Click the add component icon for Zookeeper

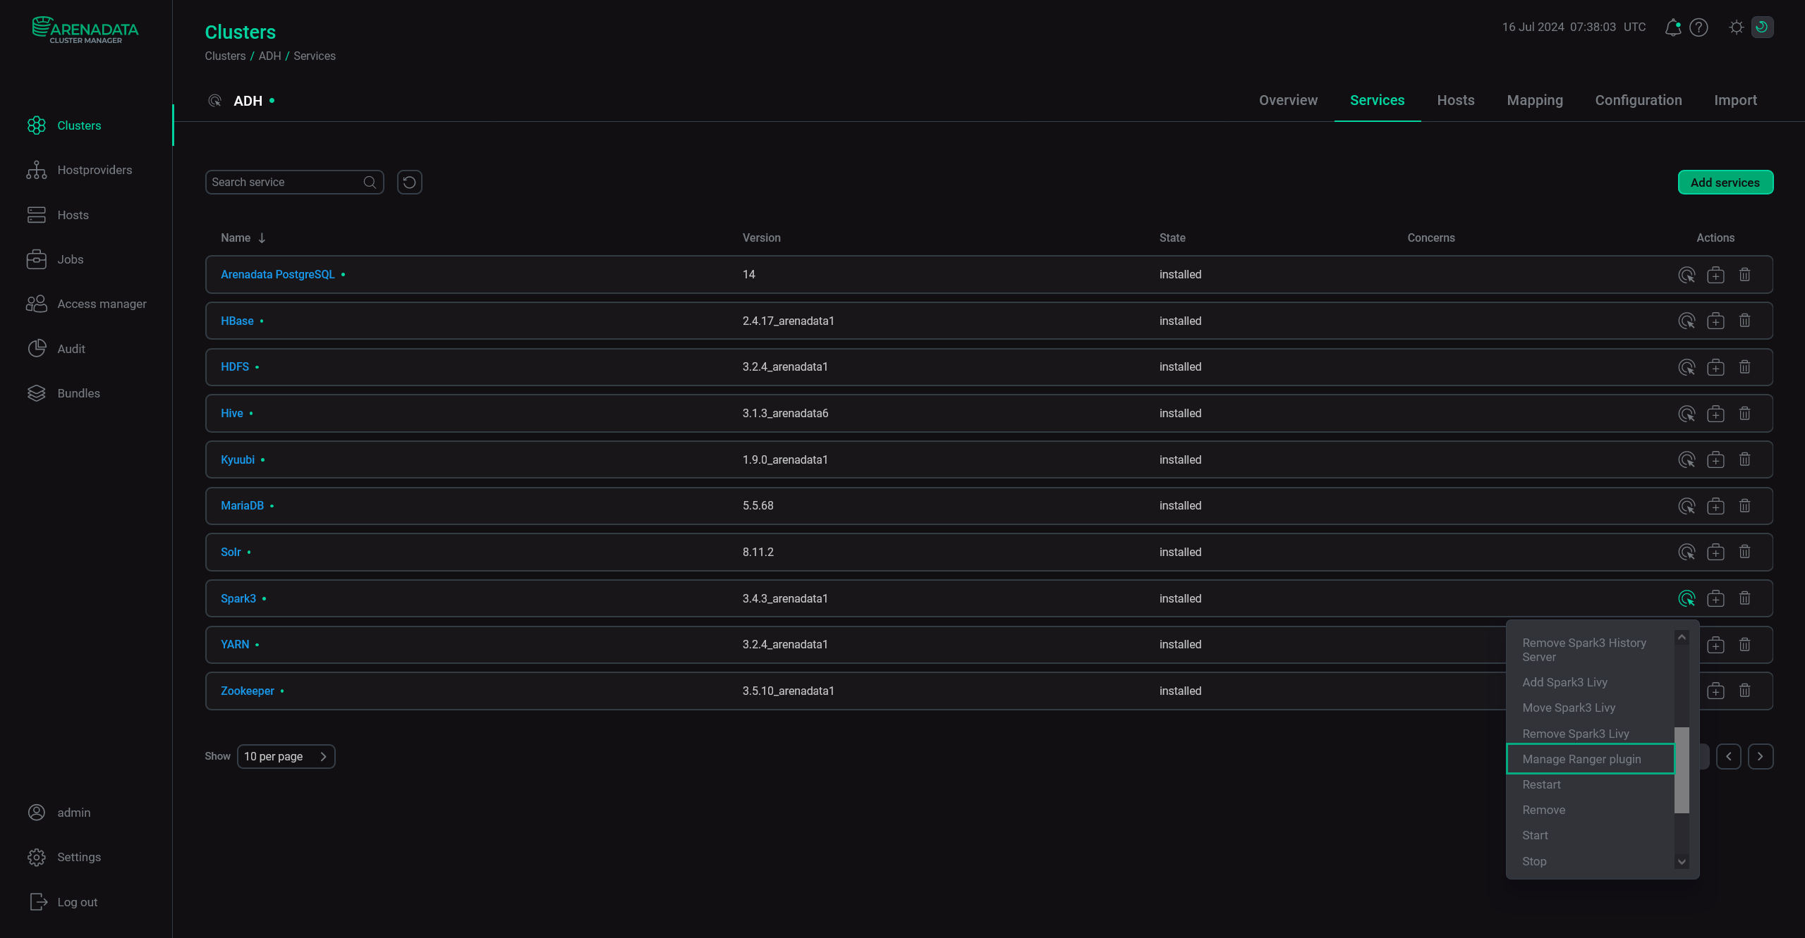tap(1715, 691)
